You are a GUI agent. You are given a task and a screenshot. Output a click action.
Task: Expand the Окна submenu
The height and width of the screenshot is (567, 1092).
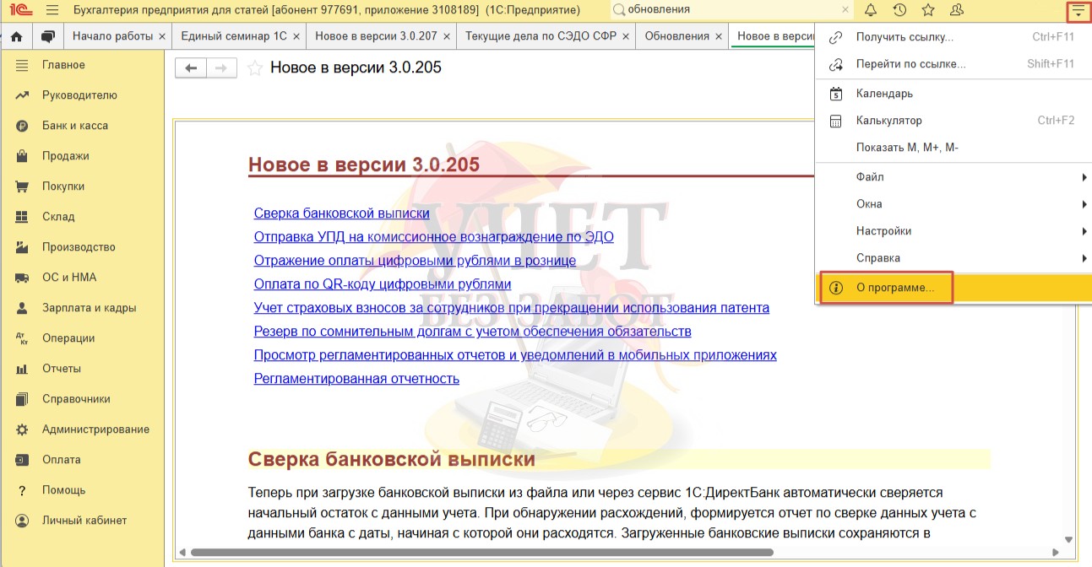pos(953,204)
